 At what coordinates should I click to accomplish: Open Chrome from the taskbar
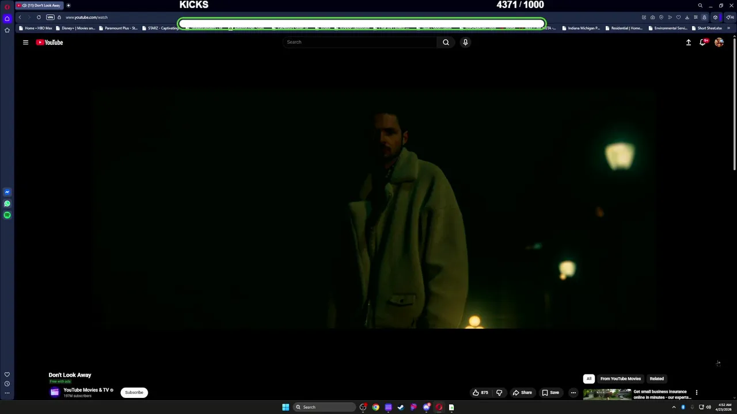tap(375, 407)
